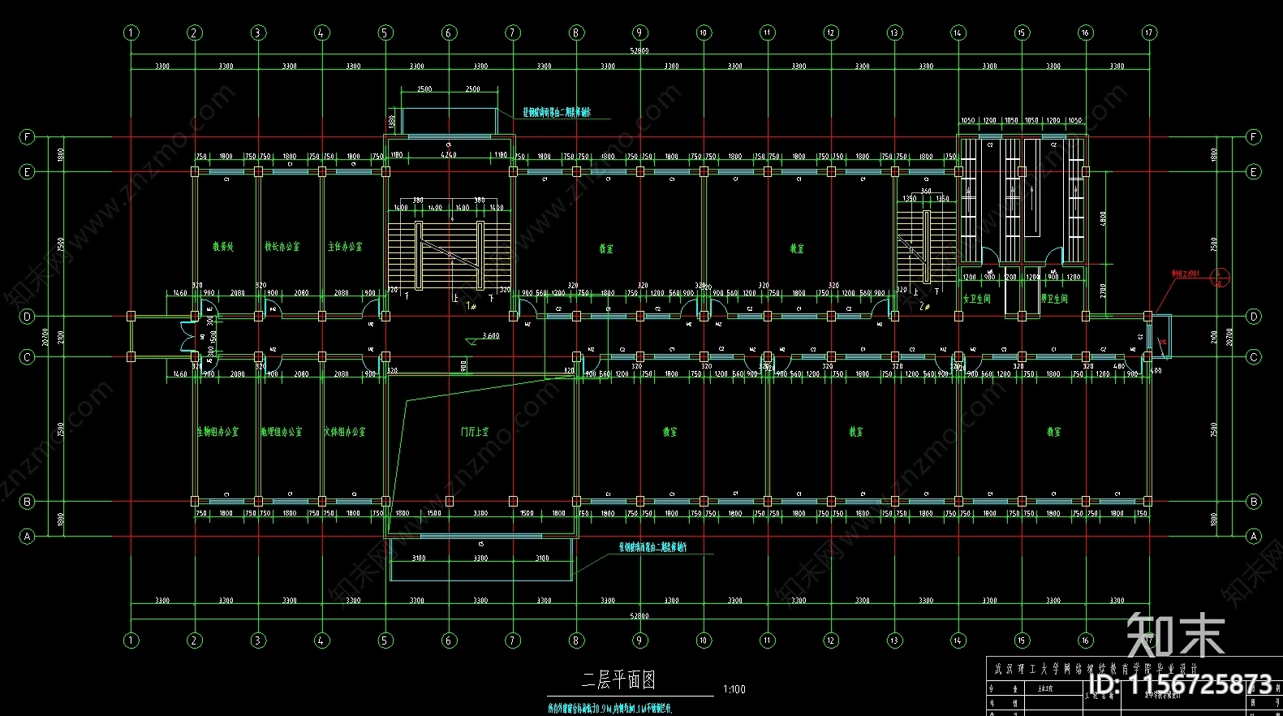1283x716 pixels.
Task: Click the 生物组办公室 room label
Action: tap(217, 432)
